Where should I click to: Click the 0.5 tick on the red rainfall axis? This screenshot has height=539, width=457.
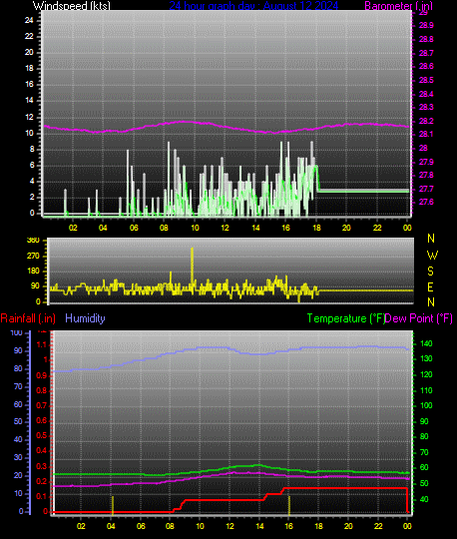[42, 435]
